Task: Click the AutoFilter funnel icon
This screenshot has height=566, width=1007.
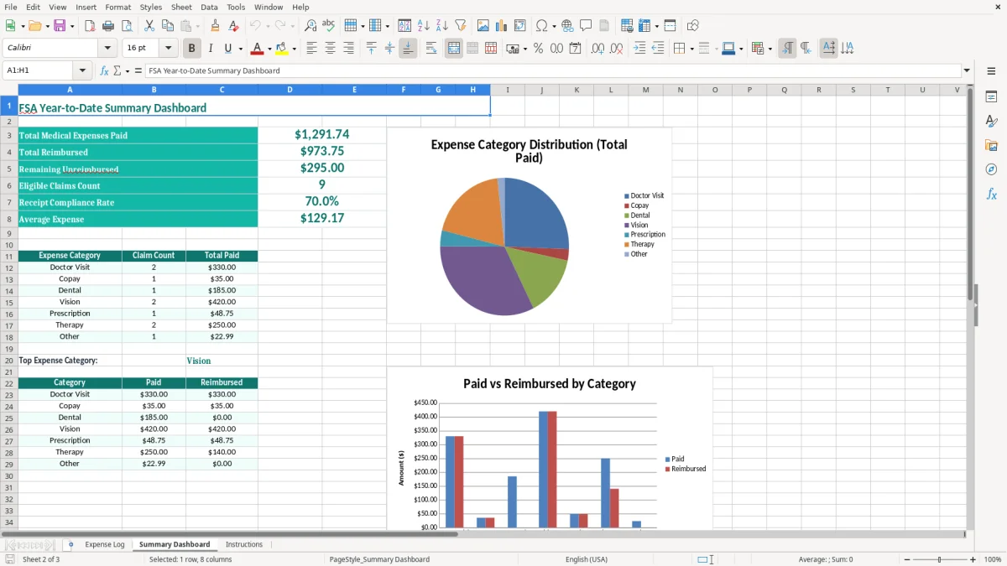Action: pyautogui.click(x=461, y=26)
